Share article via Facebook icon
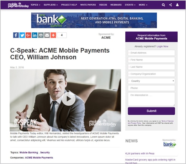Screen dimensions: 186x164 (16, 35)
